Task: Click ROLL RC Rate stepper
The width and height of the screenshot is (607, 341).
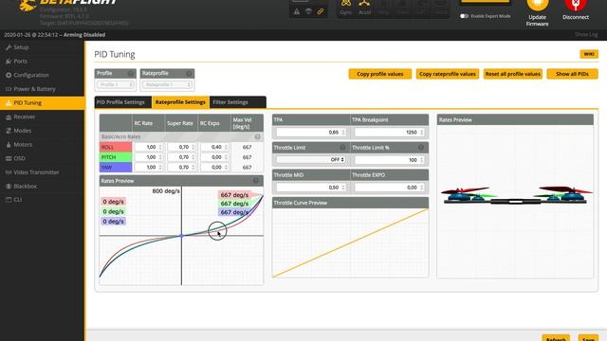Action: point(160,148)
